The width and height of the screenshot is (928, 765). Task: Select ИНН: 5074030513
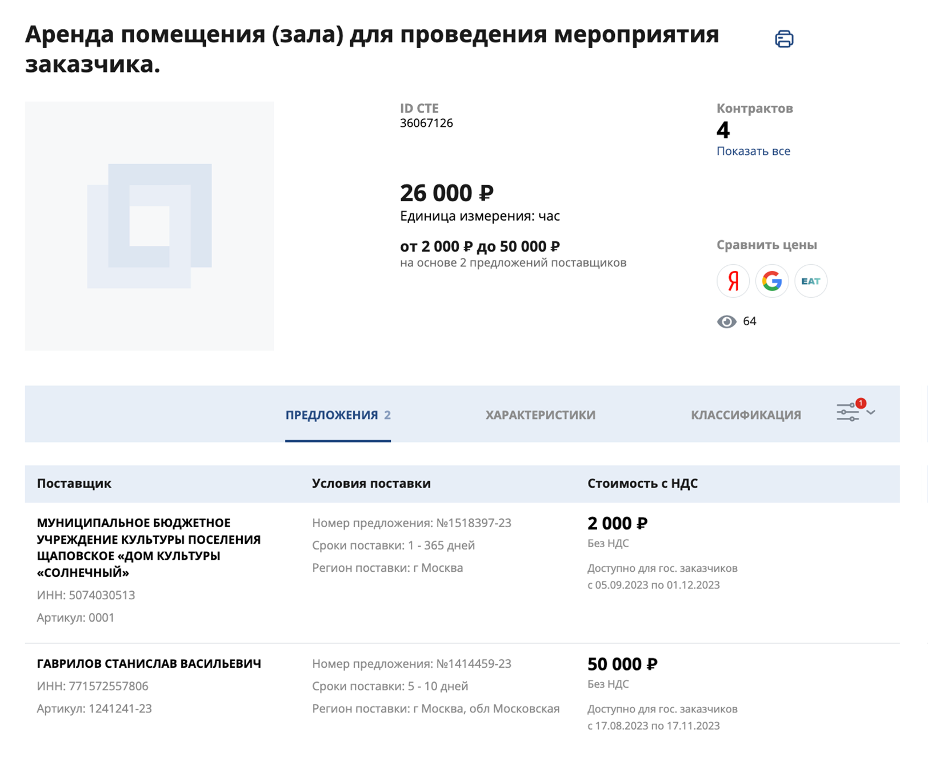[x=86, y=595]
